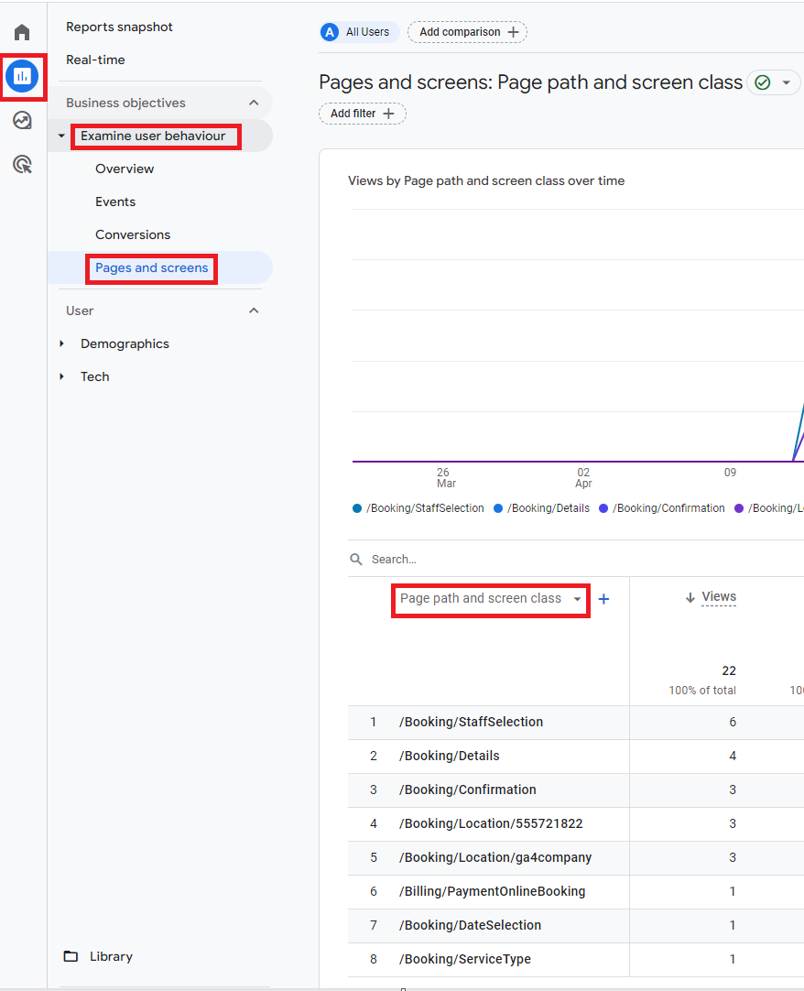The width and height of the screenshot is (804, 991).
Task: Click the Add comparison button
Action: tap(467, 32)
